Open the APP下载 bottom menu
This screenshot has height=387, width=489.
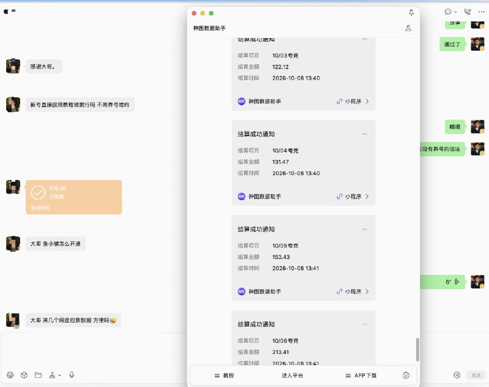361,375
